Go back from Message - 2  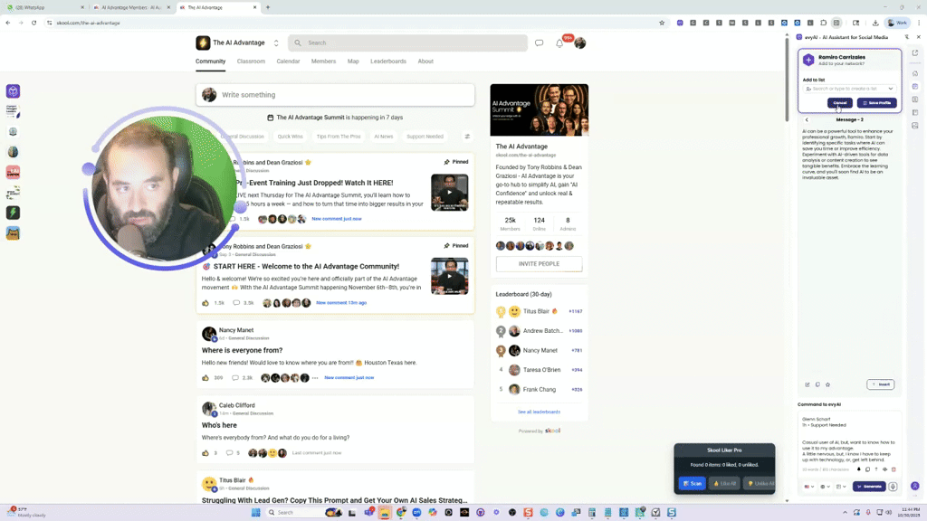807,120
